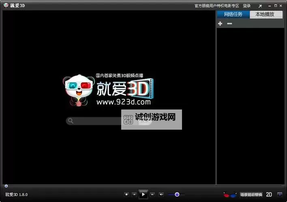Screen dimensions: 287x202
Task: Switch to the 网络任务 tab
Action: click(233, 14)
